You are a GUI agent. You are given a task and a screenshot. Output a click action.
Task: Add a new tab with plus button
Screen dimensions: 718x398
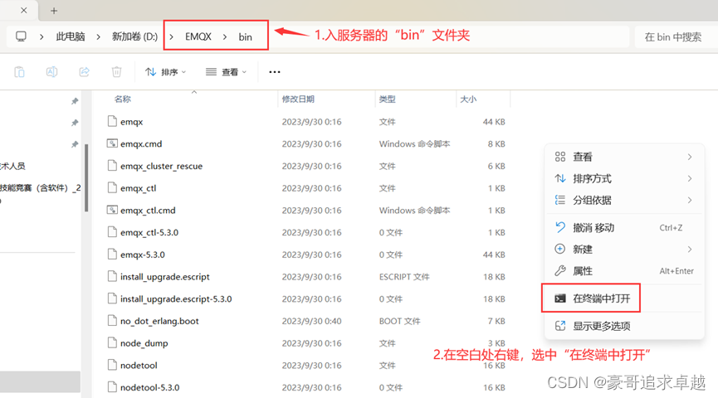(x=54, y=11)
